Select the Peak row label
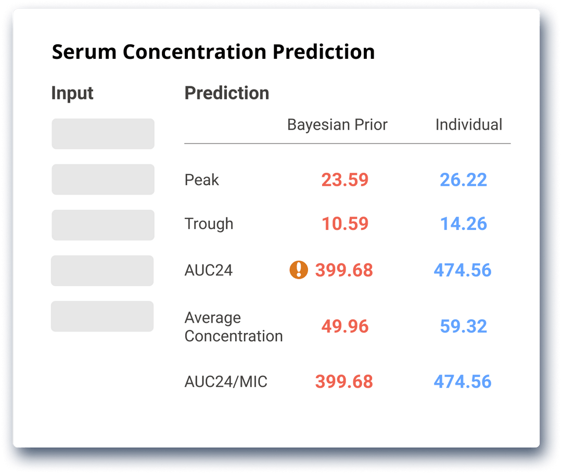This screenshot has height=474, width=562. click(201, 180)
